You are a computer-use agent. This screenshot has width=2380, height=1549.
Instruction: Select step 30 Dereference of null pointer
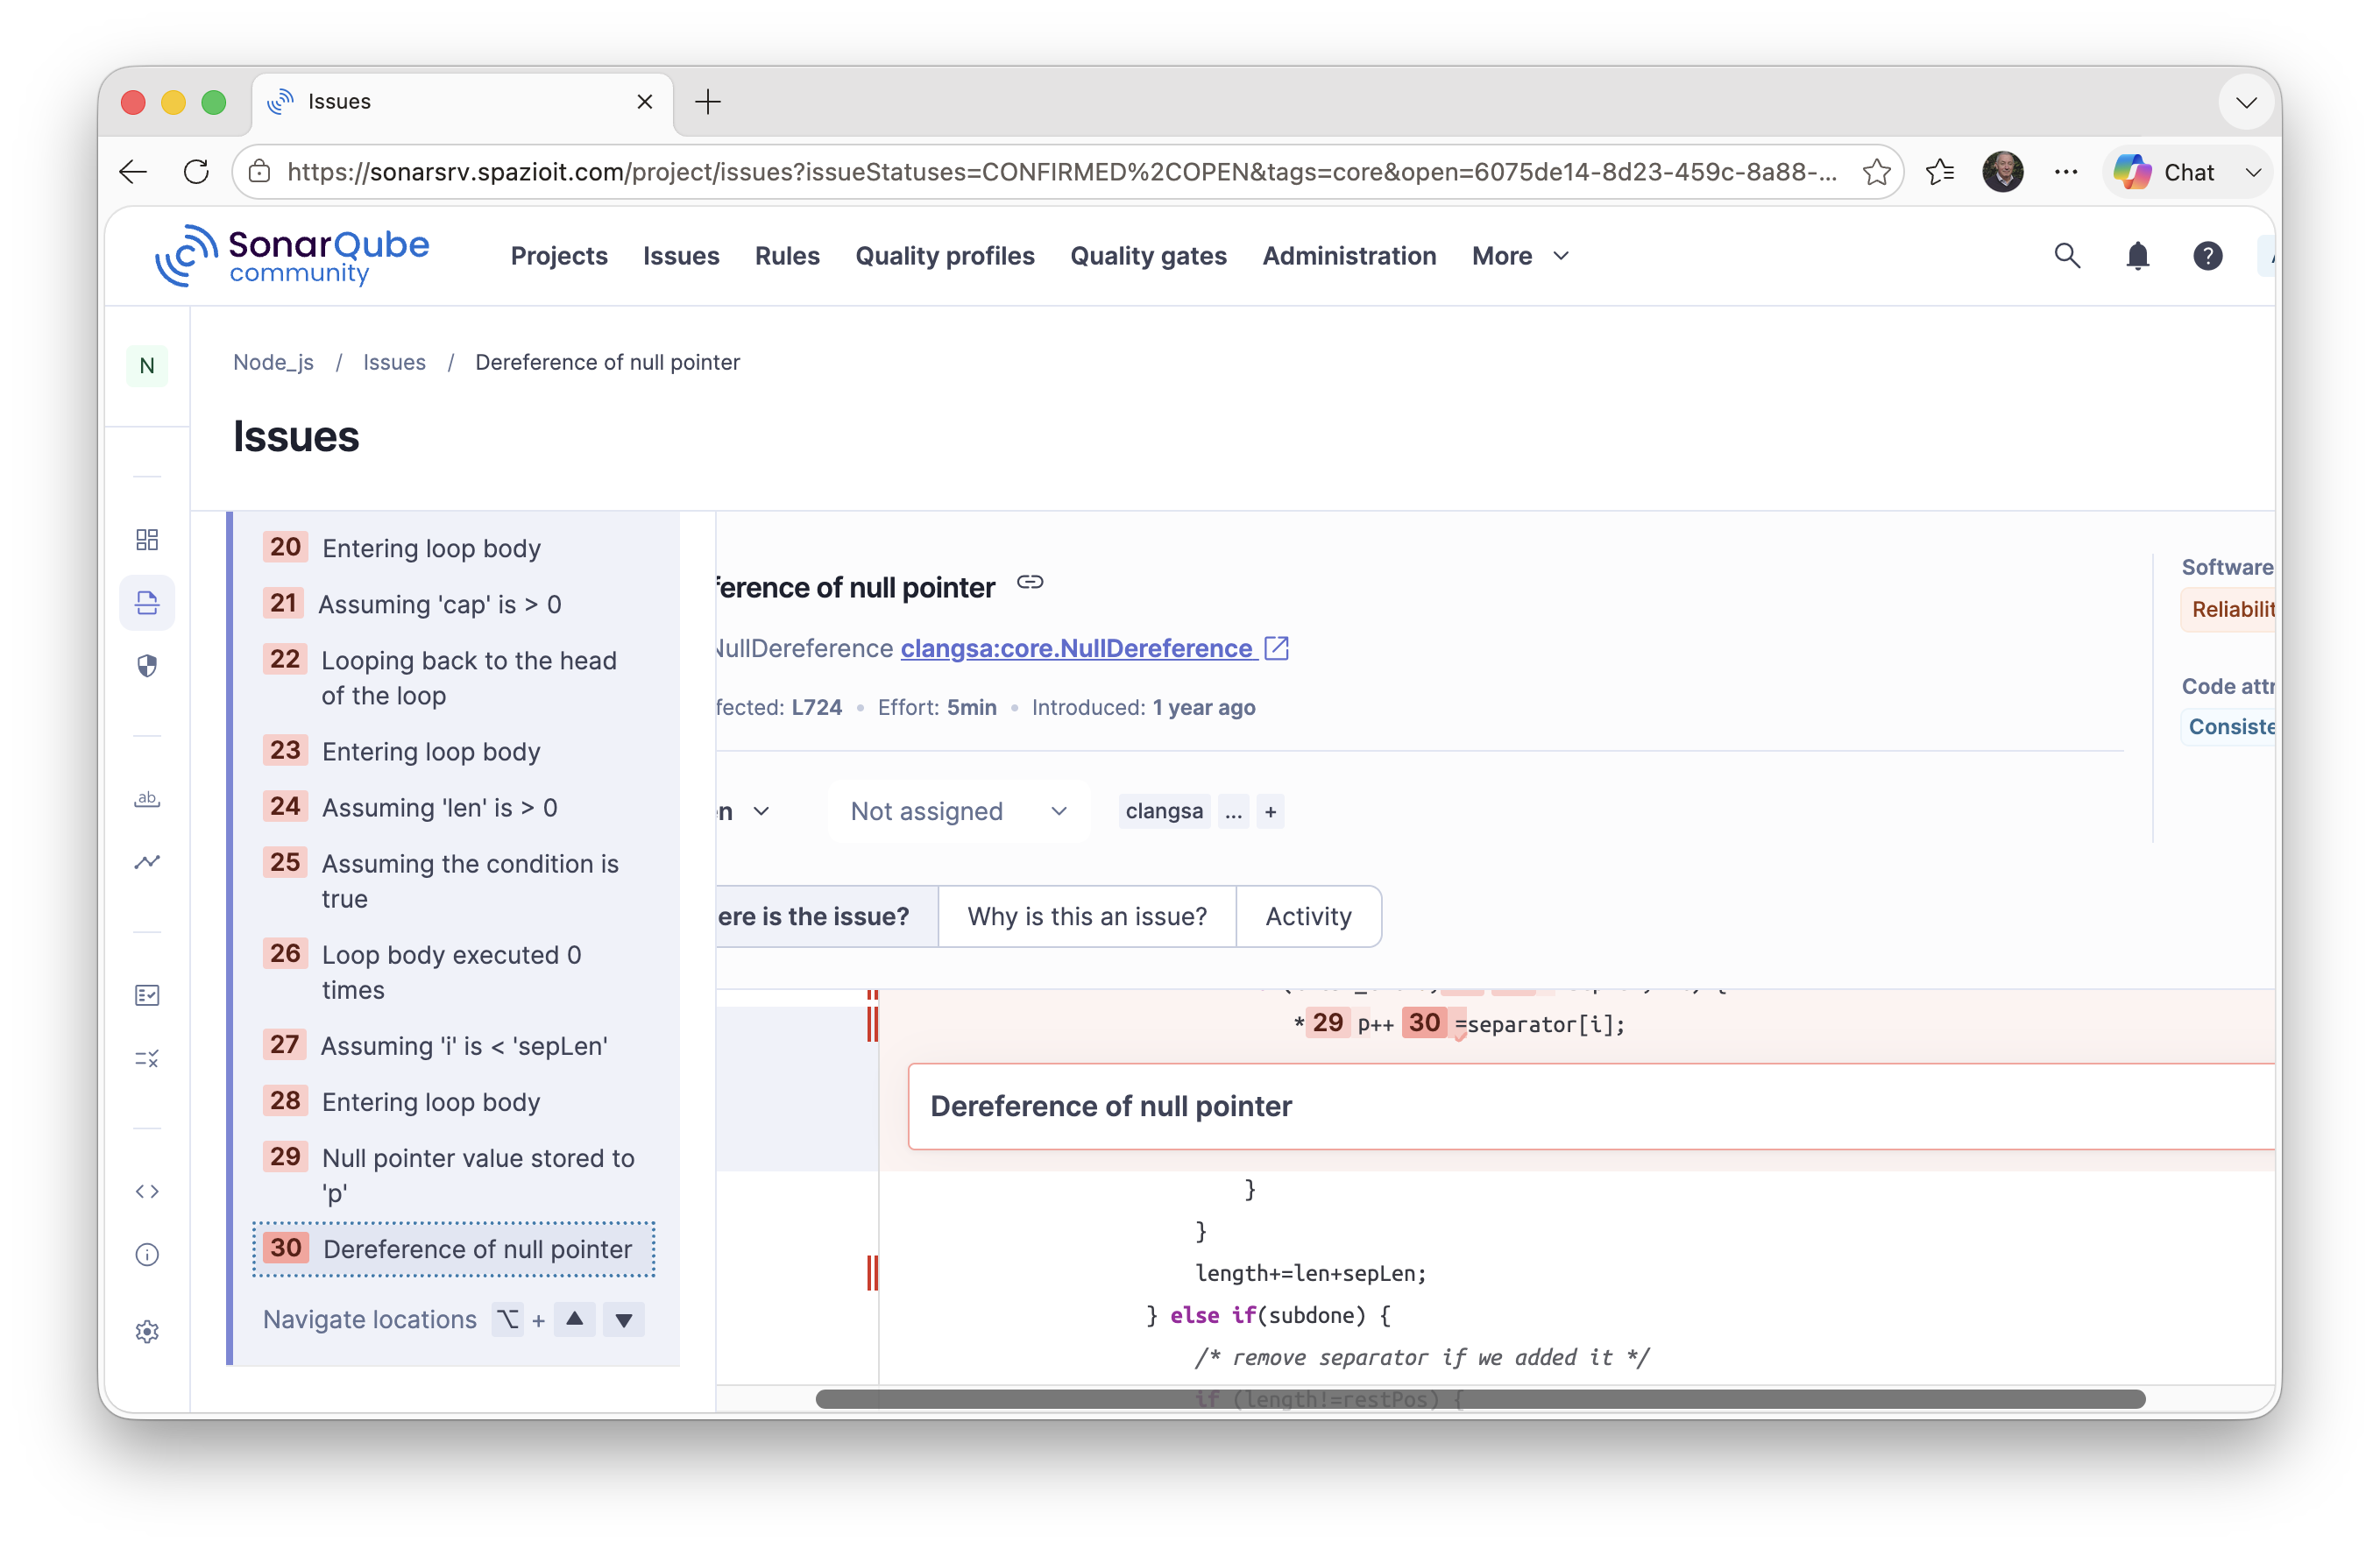(454, 1249)
